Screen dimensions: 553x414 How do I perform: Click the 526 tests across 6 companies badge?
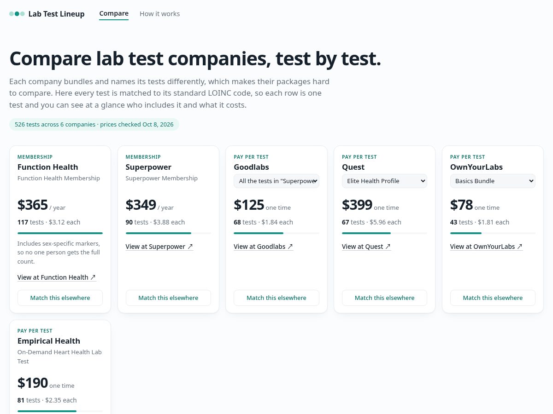click(94, 124)
